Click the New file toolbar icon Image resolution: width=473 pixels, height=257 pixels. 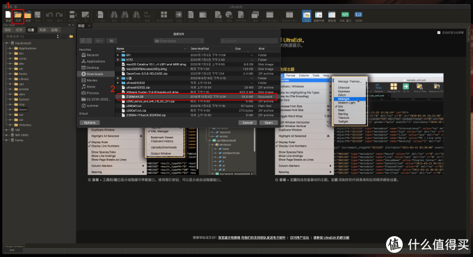pyautogui.click(x=8, y=15)
